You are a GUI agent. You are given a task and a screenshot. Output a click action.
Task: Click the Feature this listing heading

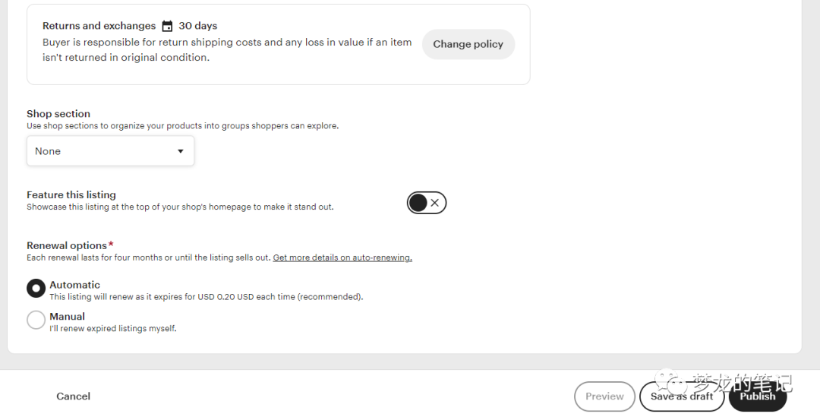71,194
